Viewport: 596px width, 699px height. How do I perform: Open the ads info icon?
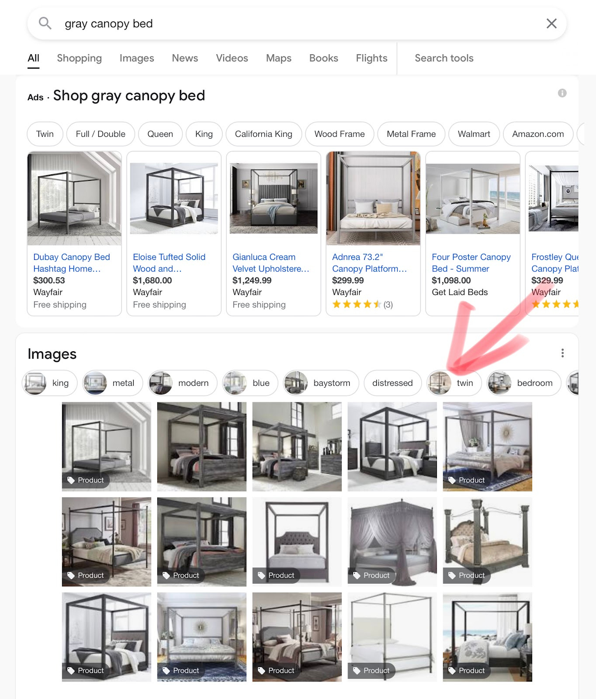click(x=562, y=93)
